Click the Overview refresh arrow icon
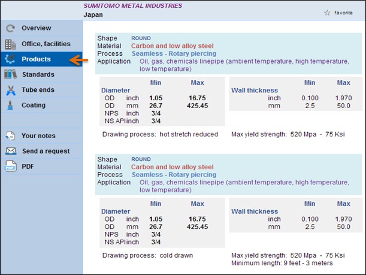Viewport: 366px width, 275px height. pos(10,28)
